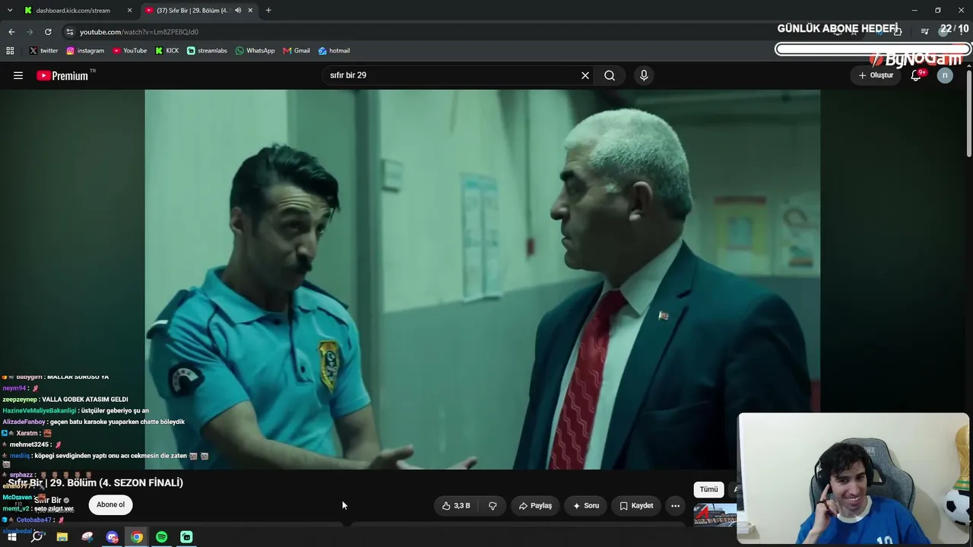Ask about the video with Soru
The width and height of the screenshot is (973, 547).
[x=586, y=505]
